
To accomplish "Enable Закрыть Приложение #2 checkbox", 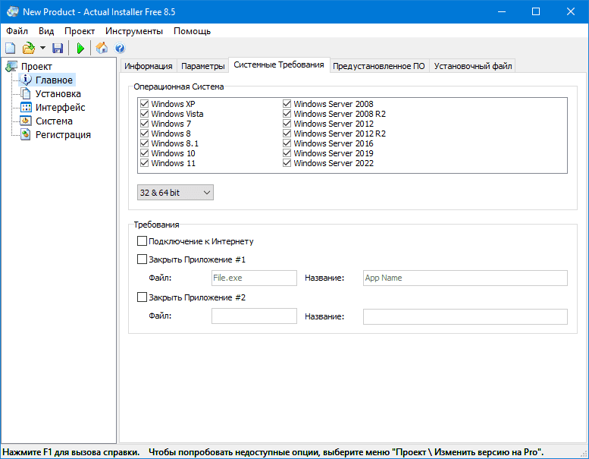I will coord(142,297).
